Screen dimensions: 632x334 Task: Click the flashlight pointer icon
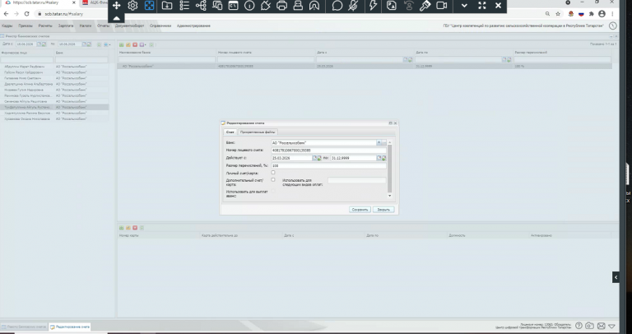(x=425, y=6)
